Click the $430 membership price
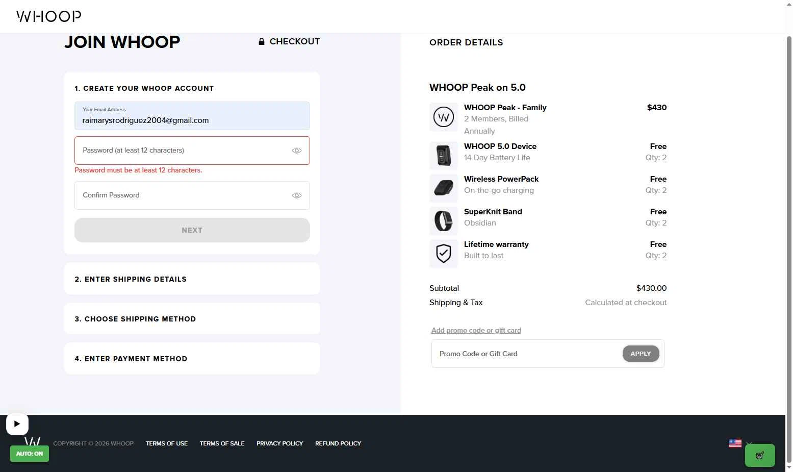 [657, 107]
